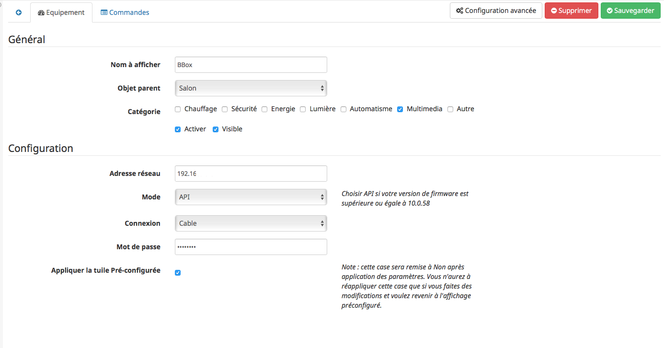Viewport: 664px width, 348px height.
Task: Click the Adresse réseau input
Action: [x=251, y=174]
